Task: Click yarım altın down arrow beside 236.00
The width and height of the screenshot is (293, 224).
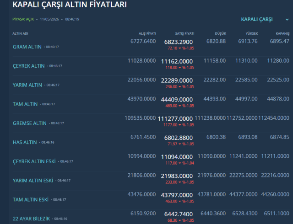Action: pos(180,87)
